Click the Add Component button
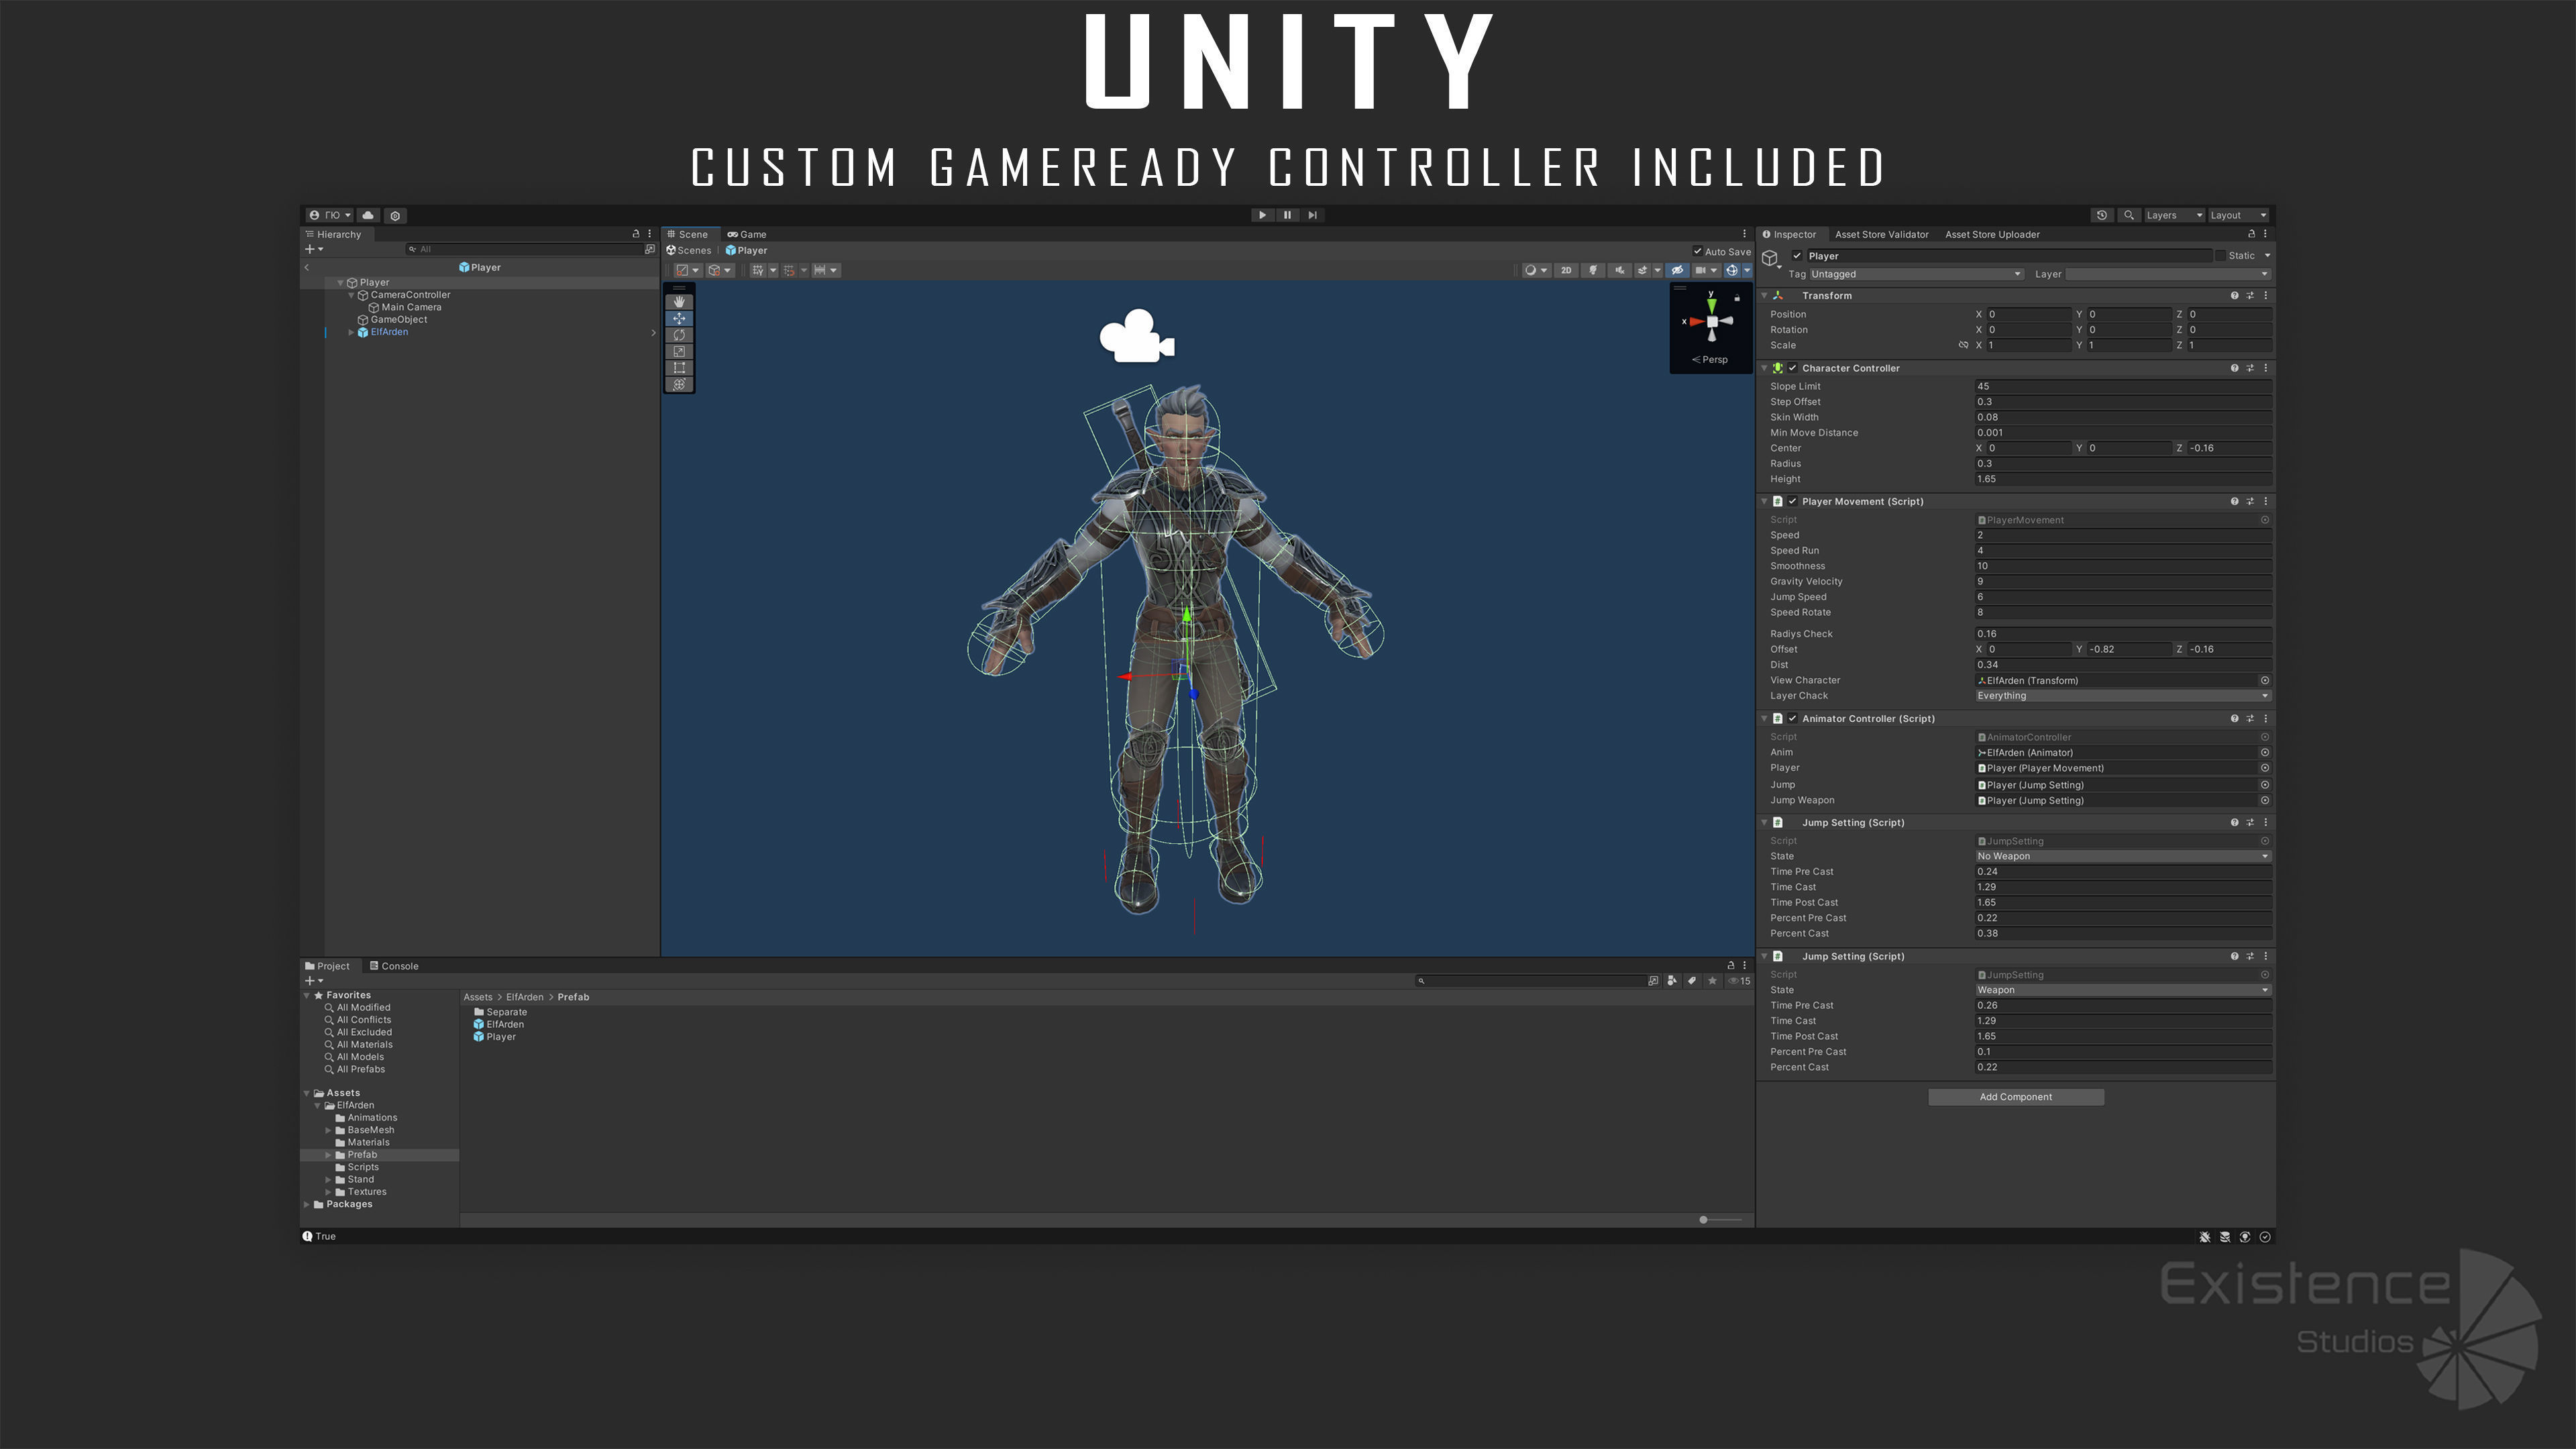 click(2015, 1097)
